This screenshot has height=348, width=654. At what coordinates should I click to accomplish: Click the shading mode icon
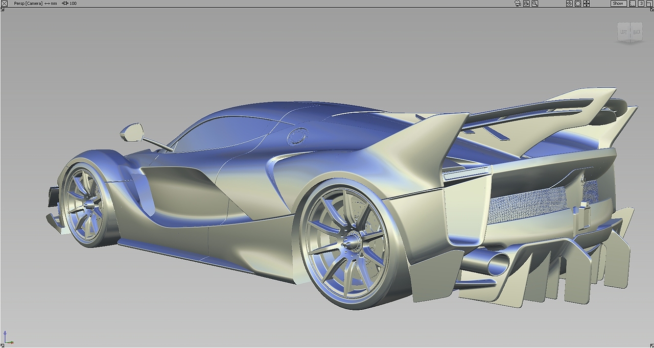tap(569, 3)
